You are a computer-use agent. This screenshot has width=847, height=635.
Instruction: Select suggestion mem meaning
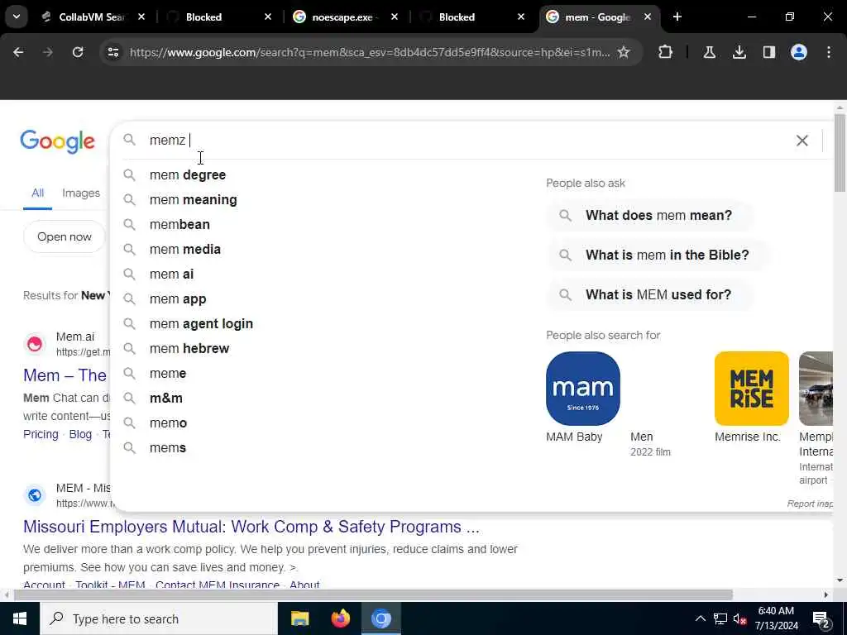point(193,200)
